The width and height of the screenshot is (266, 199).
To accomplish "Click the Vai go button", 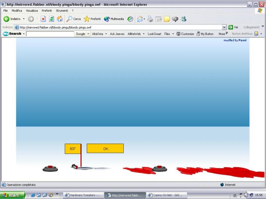I will click(x=233, y=27).
